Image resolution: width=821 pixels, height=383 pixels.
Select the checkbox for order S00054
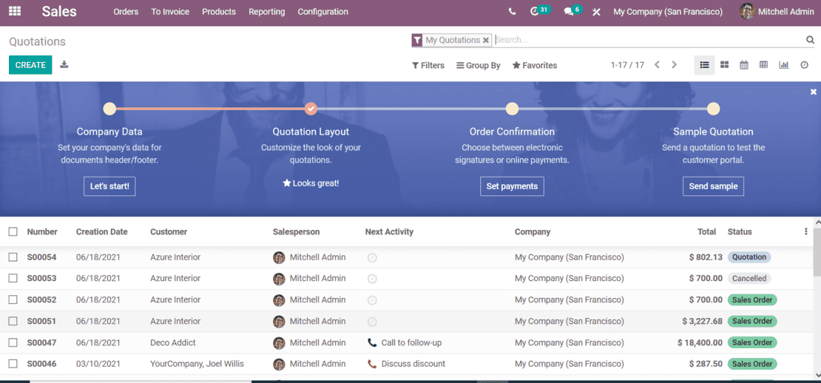click(13, 257)
